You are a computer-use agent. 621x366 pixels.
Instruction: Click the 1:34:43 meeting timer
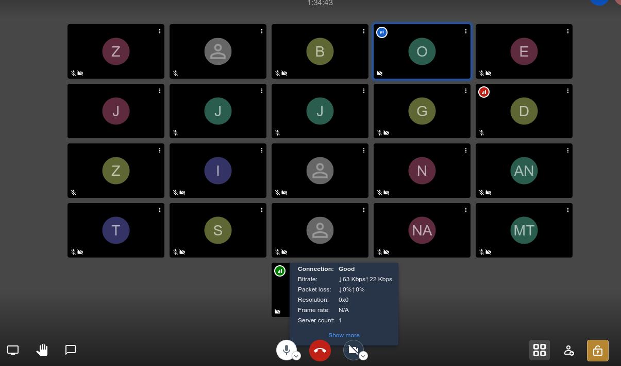coord(320,3)
